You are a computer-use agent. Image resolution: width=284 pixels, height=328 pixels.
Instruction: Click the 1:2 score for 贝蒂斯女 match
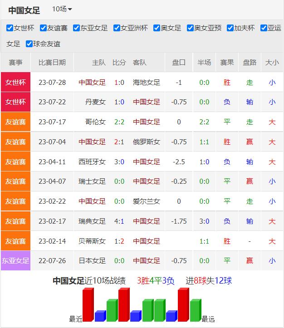119,241
